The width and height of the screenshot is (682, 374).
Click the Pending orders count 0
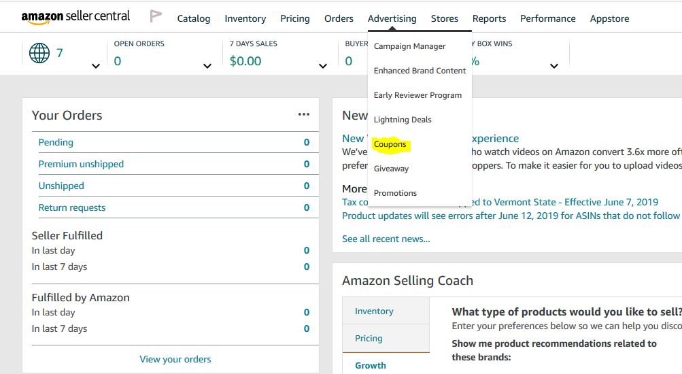[x=307, y=142]
